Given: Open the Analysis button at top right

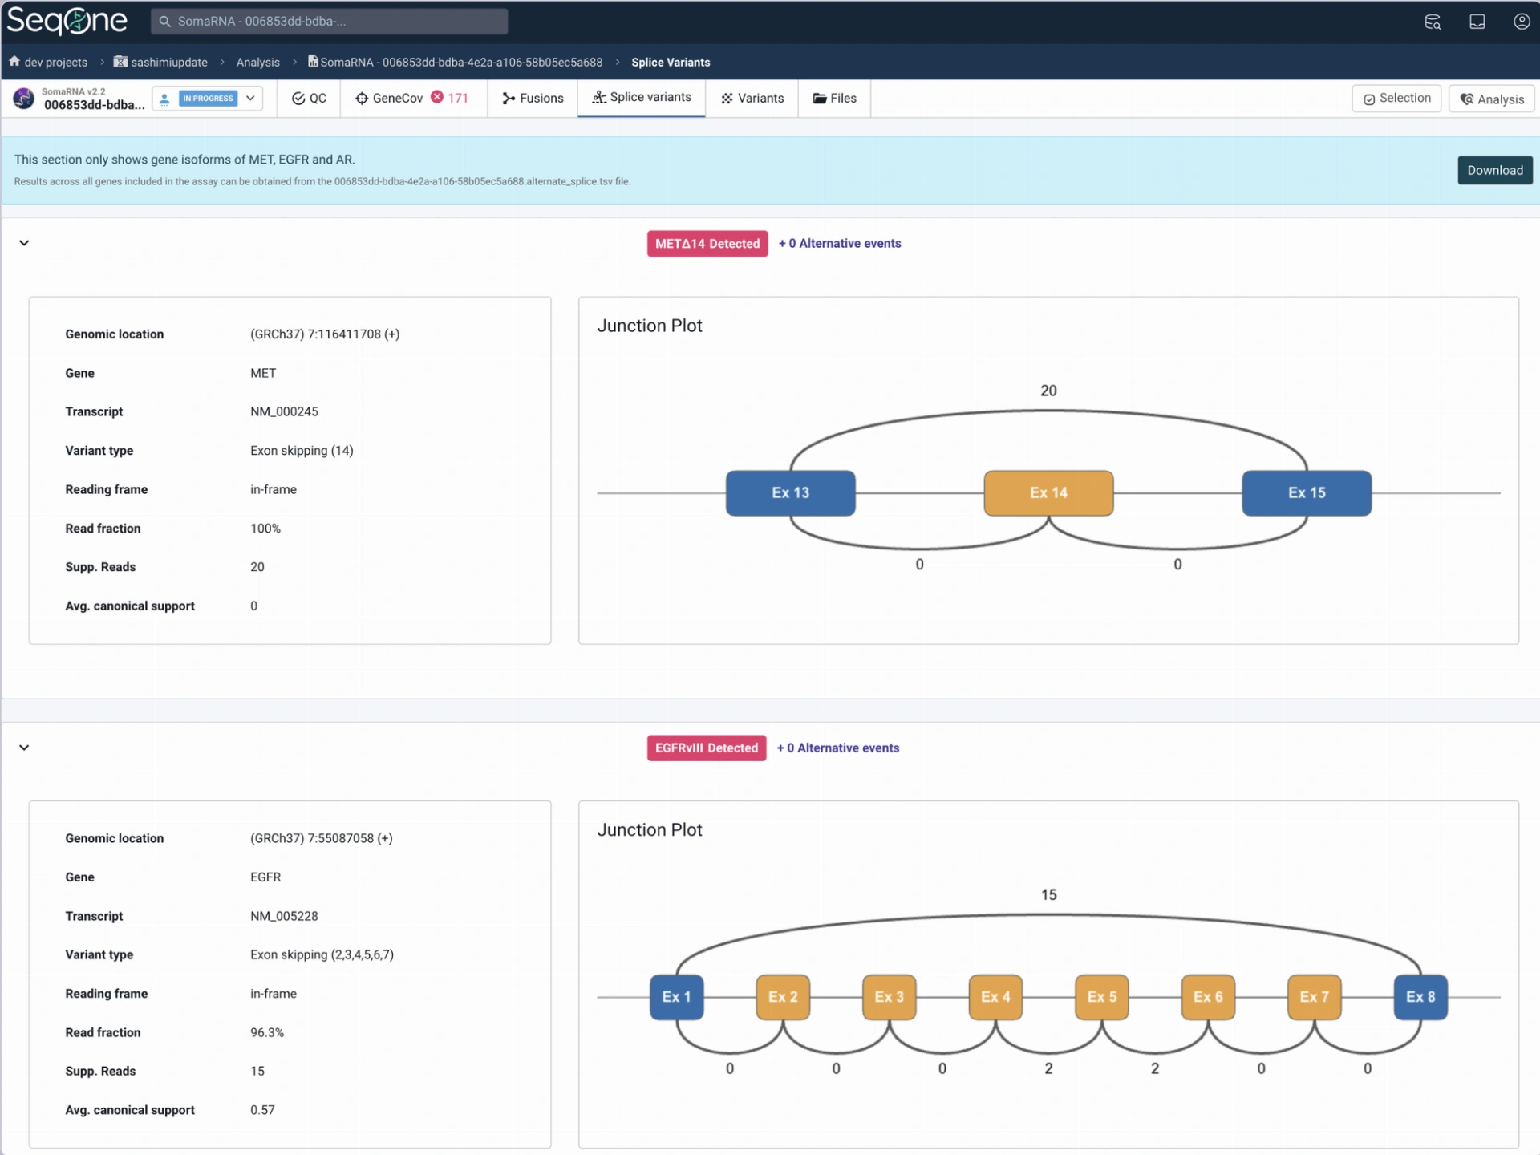Looking at the screenshot, I should click(x=1491, y=99).
